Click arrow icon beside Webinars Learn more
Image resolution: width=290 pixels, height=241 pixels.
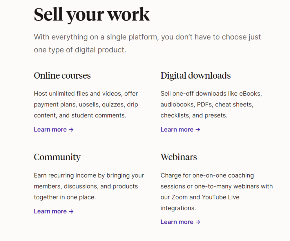198,222
